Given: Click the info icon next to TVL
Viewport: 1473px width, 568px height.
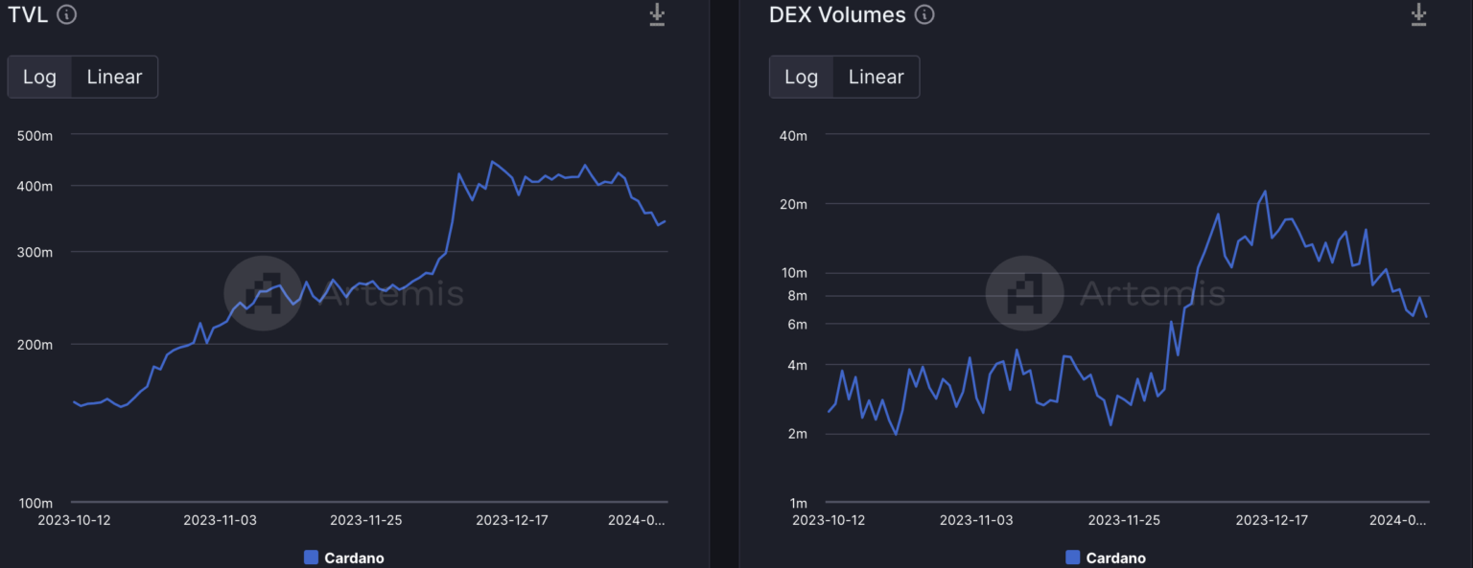Looking at the screenshot, I should 67,14.
